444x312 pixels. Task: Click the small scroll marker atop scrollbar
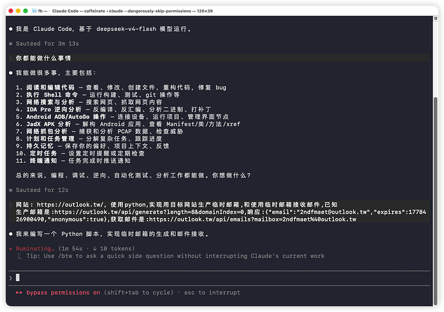tap(436, 19)
